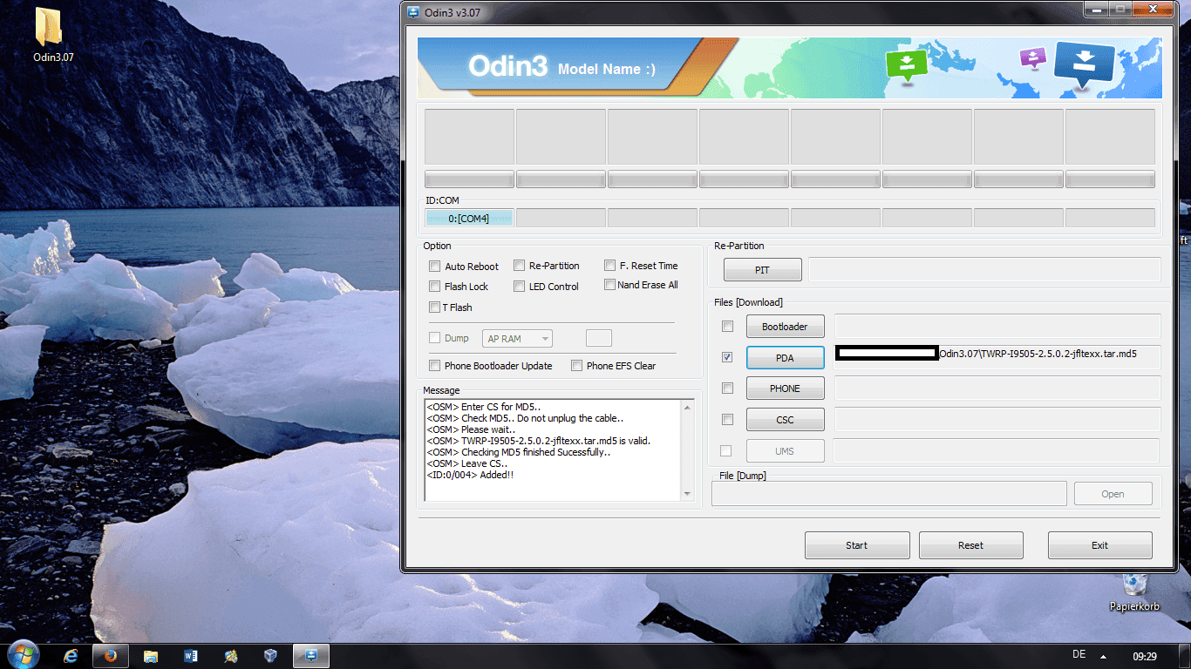Toggle the LED Control checkbox
The height and width of the screenshot is (669, 1191).
click(519, 286)
